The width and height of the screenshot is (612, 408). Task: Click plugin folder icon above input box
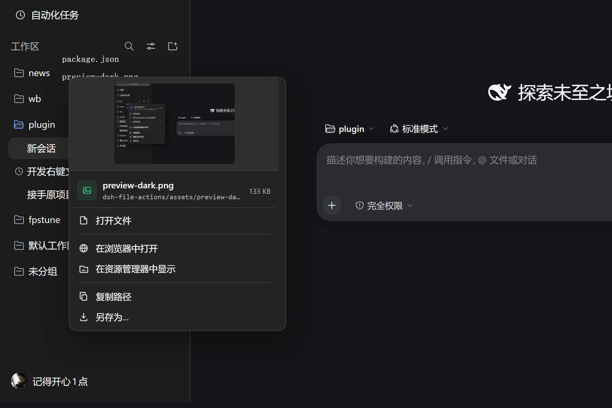[330, 129]
